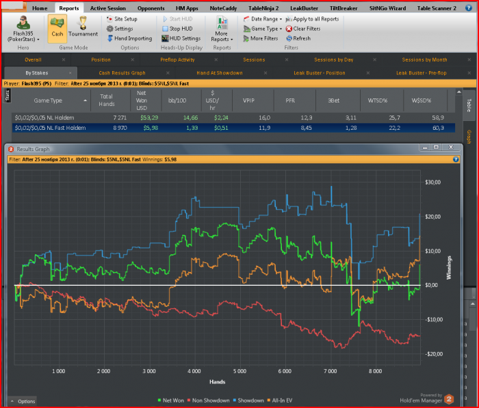This screenshot has width=479, height=408.
Task: Close the Sessions by Day tab
Action: (x=374, y=60)
